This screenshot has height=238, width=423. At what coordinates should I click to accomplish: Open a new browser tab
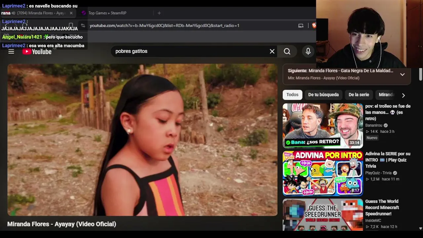(159, 13)
